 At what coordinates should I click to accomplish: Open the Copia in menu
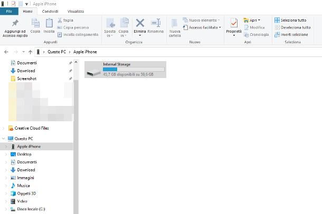tap(124, 27)
